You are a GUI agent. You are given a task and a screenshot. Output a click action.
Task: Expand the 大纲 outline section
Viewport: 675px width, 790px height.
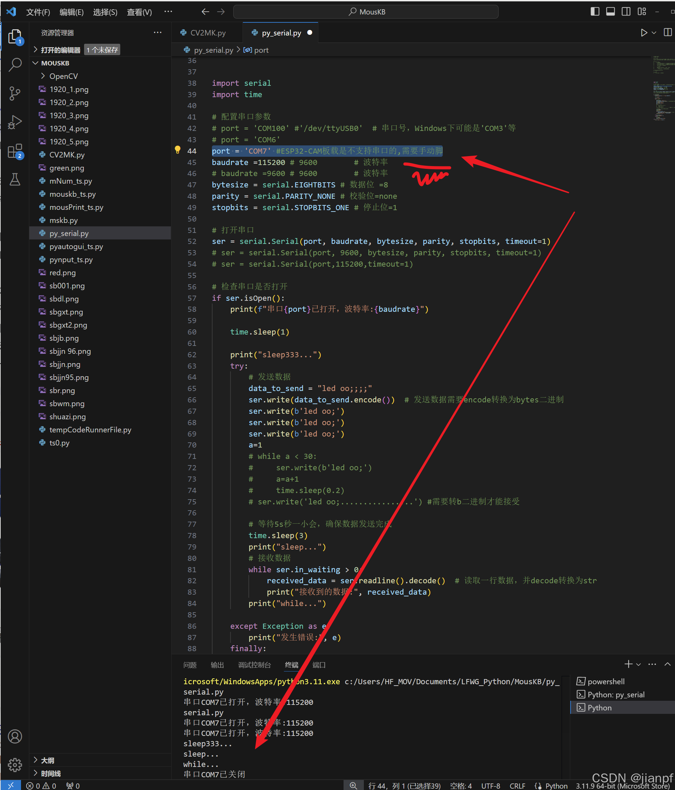47,760
